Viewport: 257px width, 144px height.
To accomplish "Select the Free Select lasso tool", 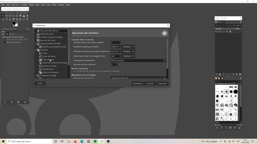I will 10,16.
